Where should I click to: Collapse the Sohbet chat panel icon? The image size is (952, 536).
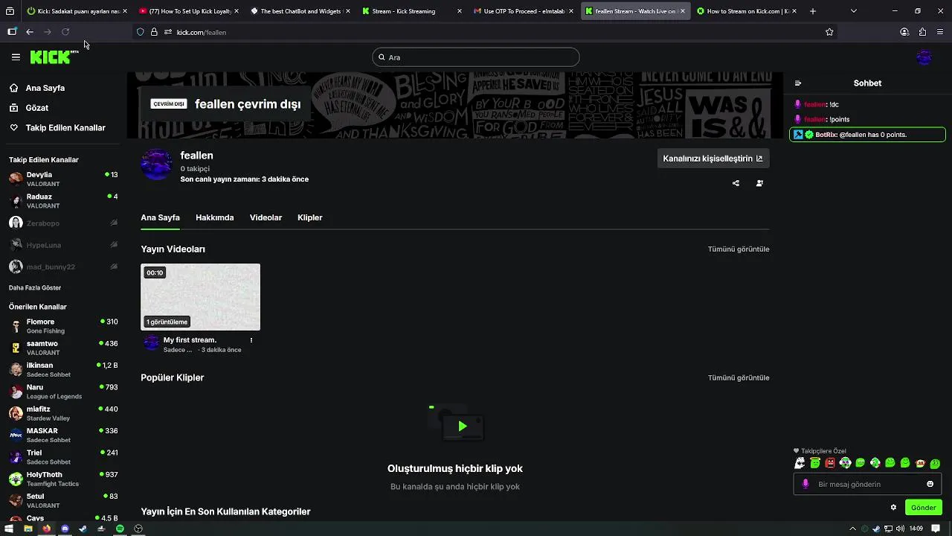click(x=798, y=83)
